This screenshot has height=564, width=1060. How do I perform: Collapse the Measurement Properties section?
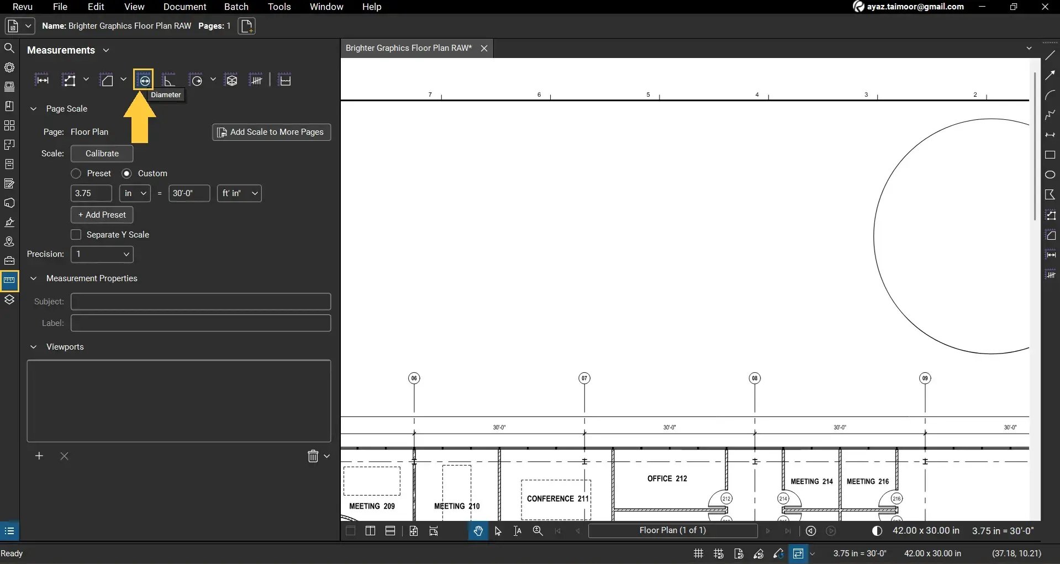(x=33, y=278)
